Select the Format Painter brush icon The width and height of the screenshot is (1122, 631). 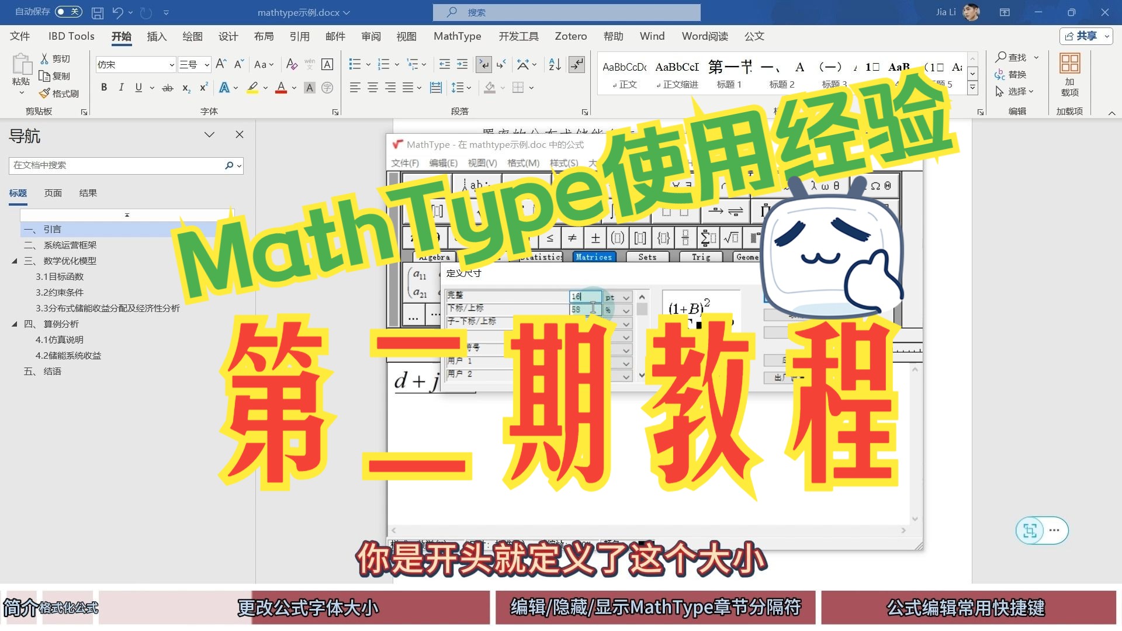44,93
